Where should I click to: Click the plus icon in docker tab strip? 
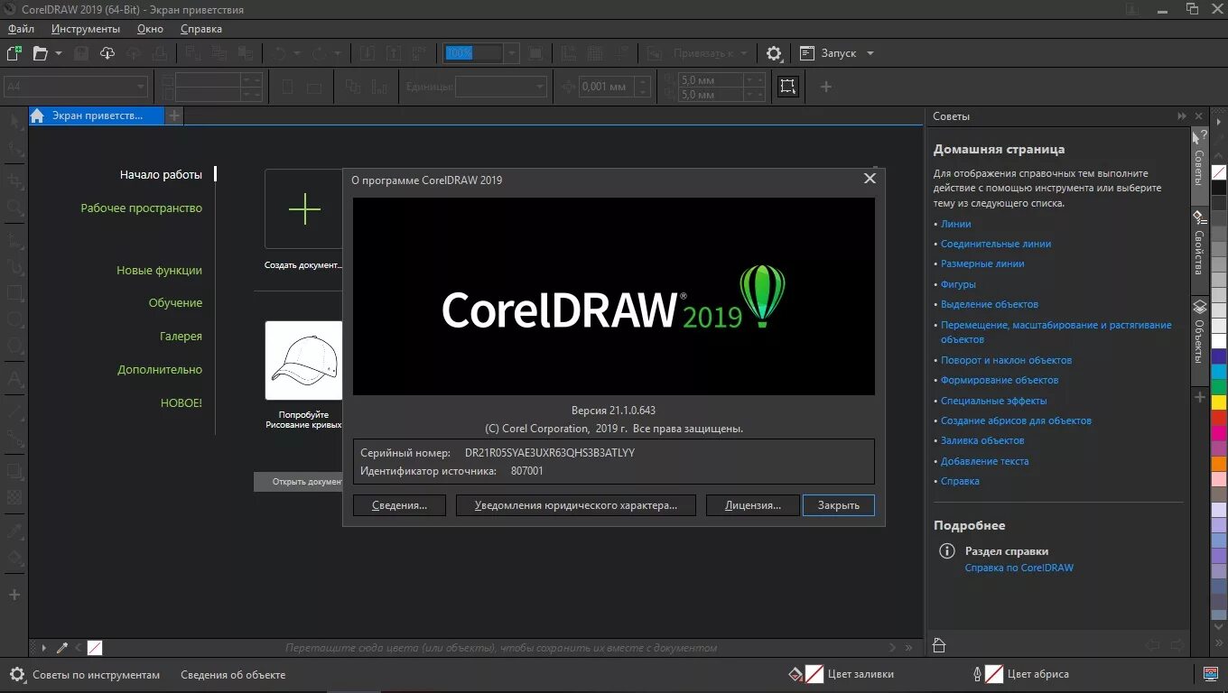[1200, 397]
